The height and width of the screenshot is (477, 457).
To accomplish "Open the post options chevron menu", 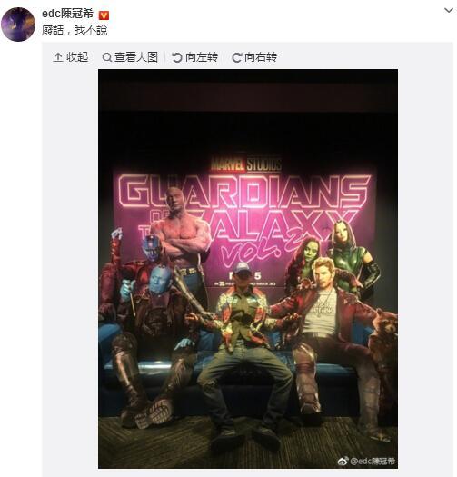I will coord(449,11).
